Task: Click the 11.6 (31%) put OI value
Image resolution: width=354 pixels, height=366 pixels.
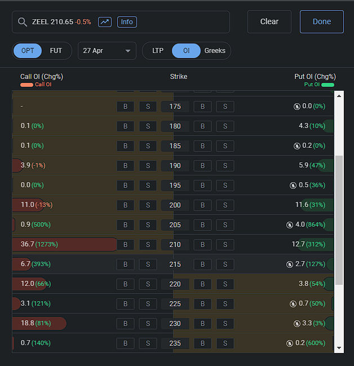Action: pyautogui.click(x=310, y=205)
